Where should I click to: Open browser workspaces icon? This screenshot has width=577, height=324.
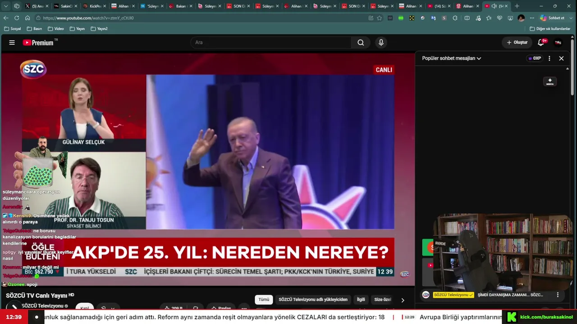(17, 6)
